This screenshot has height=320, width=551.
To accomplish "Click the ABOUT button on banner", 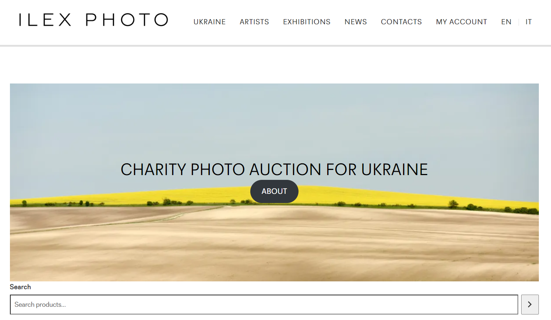I will [x=274, y=191].
